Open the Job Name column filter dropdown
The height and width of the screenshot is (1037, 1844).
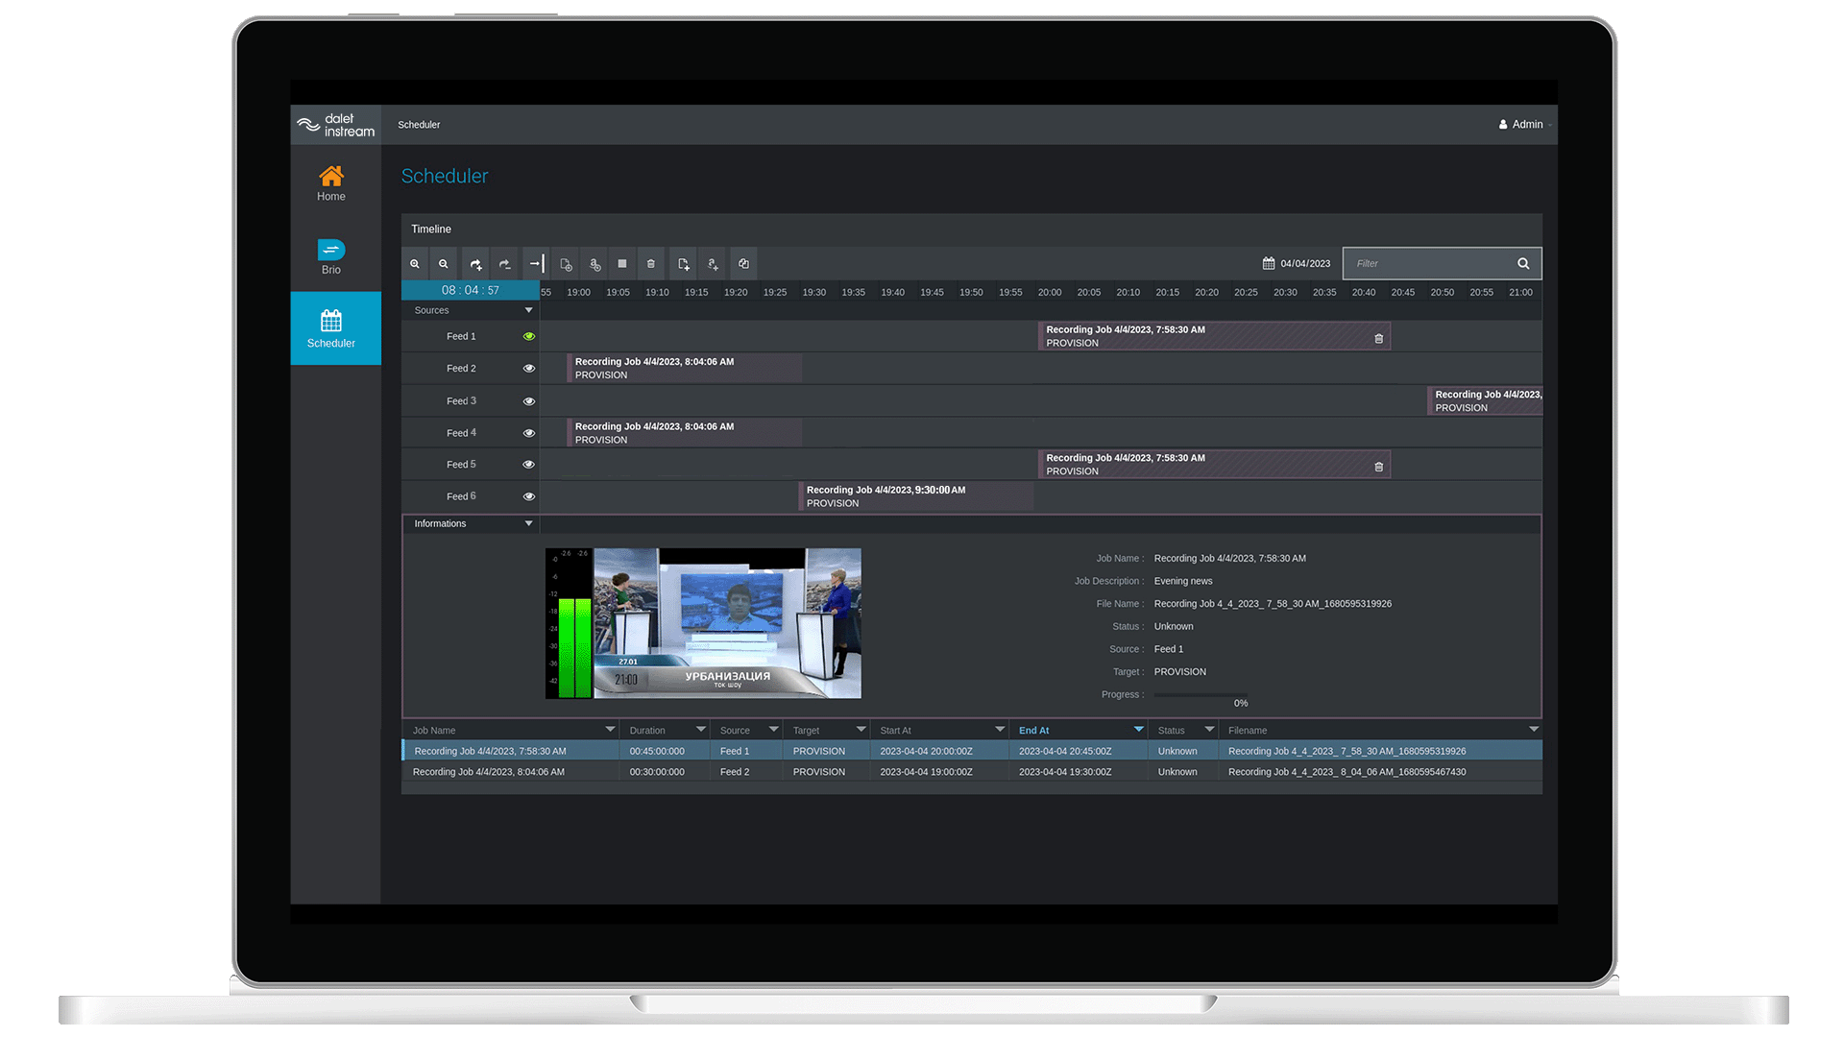pyautogui.click(x=610, y=730)
